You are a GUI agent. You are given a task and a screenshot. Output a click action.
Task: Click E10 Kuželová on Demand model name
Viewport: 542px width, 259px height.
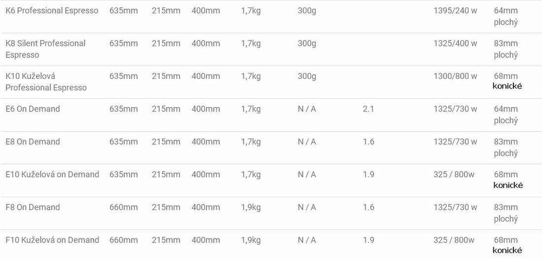53,175
